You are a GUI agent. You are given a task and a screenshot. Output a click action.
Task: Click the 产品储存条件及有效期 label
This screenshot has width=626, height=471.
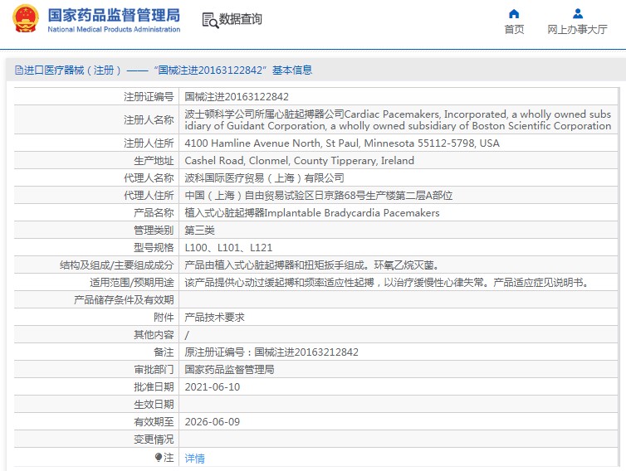tap(124, 300)
